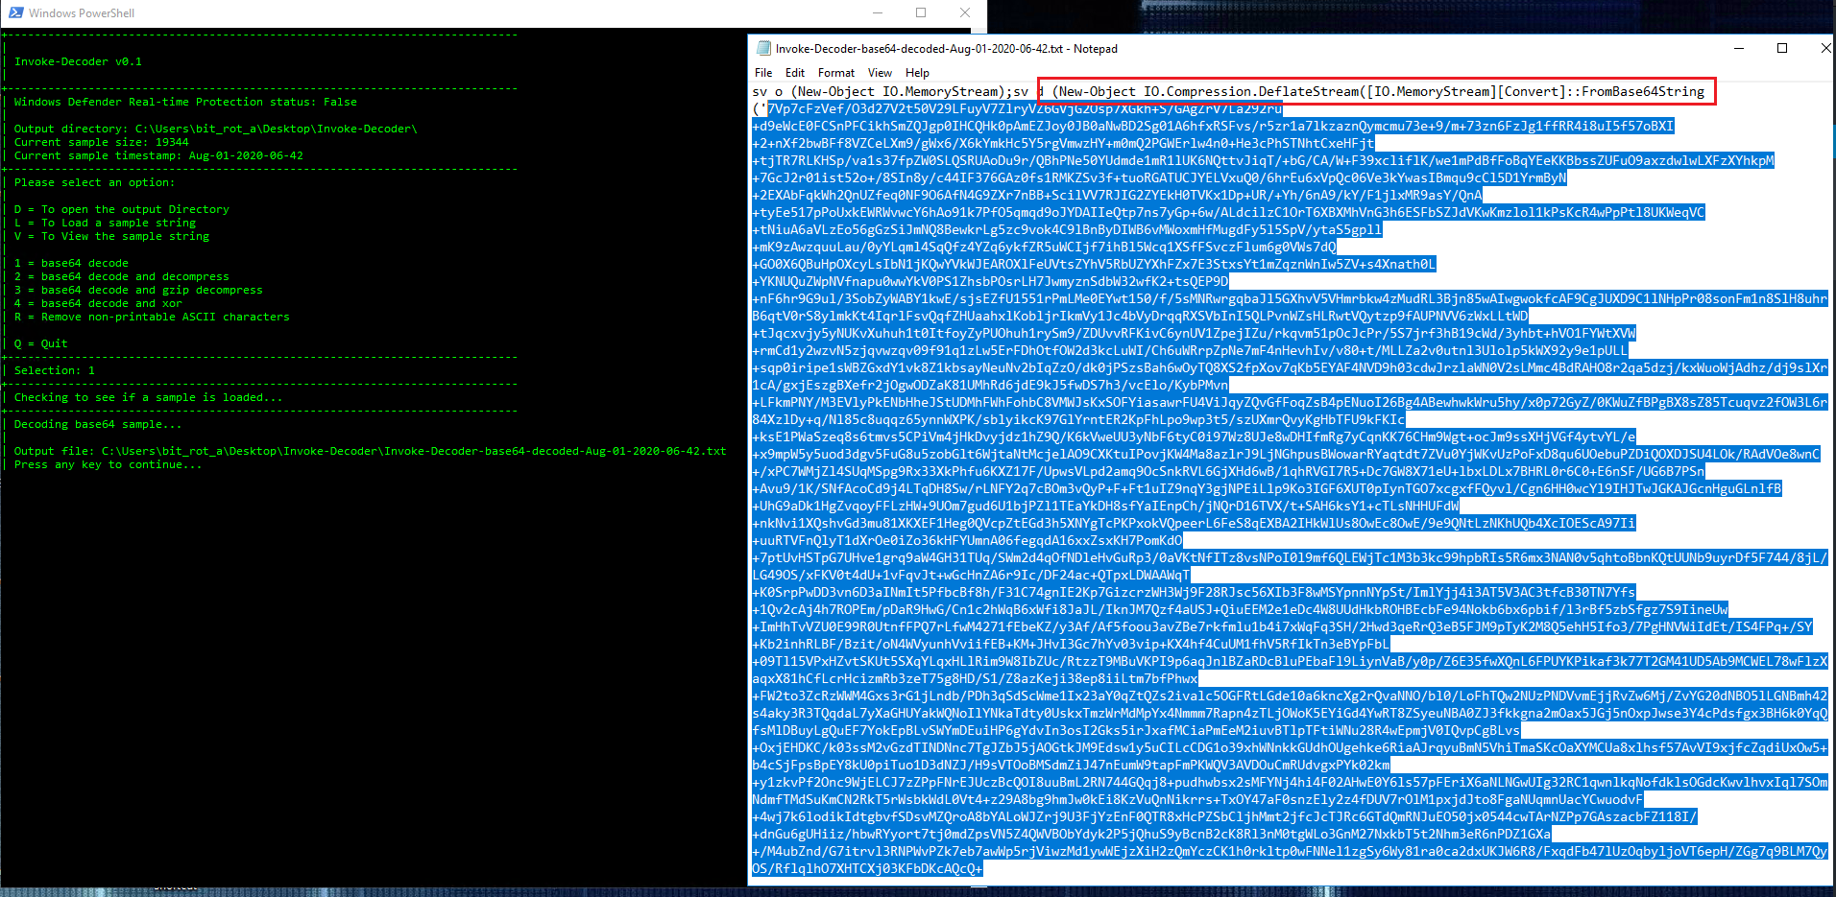Click 'Invoke-Decoder v0.1' header in PowerShell
This screenshot has width=1836, height=897.
pyautogui.click(x=78, y=61)
